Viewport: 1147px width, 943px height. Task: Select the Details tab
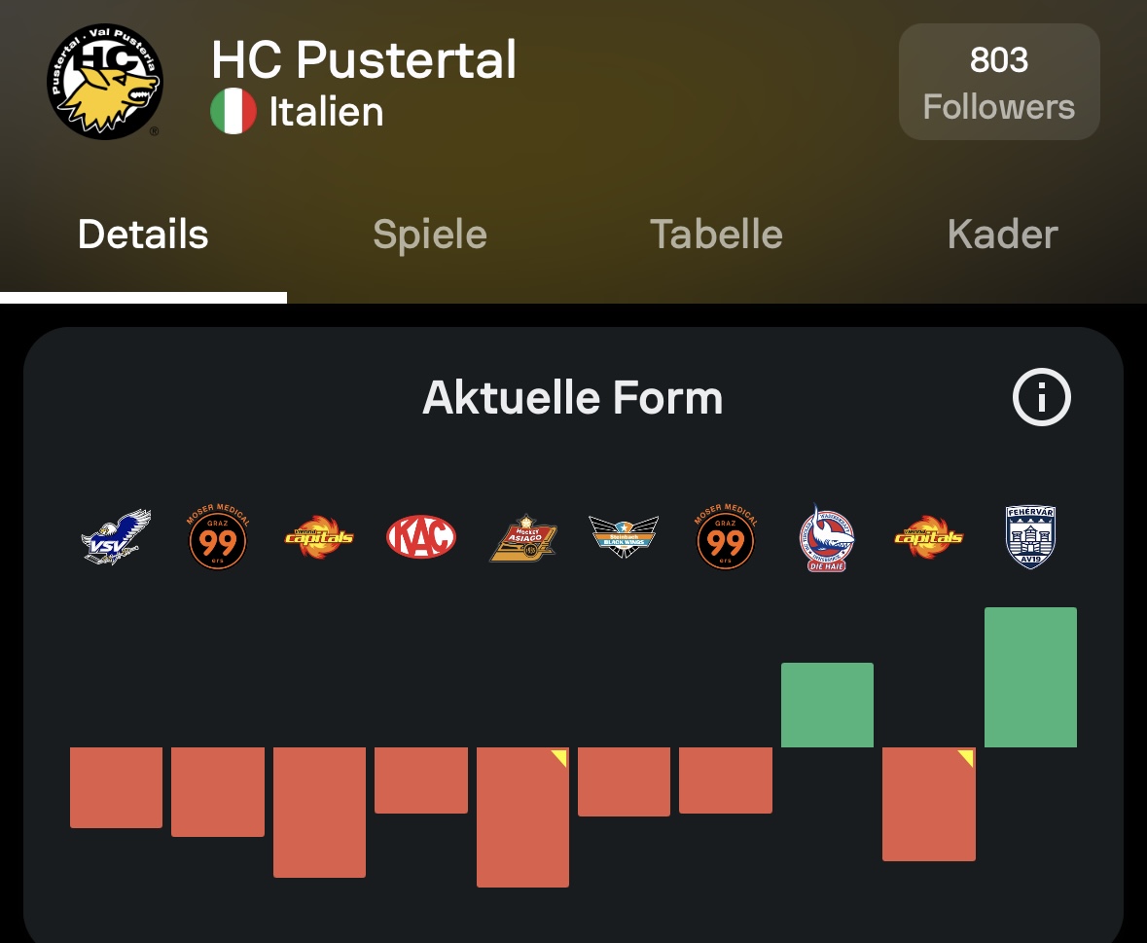(143, 235)
